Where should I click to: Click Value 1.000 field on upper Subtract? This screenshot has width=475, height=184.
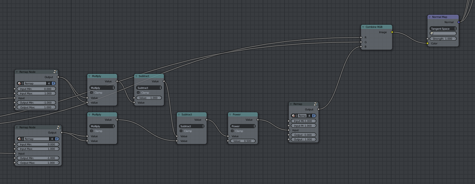point(149,98)
